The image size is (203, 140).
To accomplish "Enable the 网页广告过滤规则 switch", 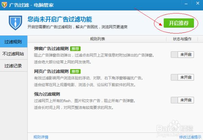I will pos(182,77).
